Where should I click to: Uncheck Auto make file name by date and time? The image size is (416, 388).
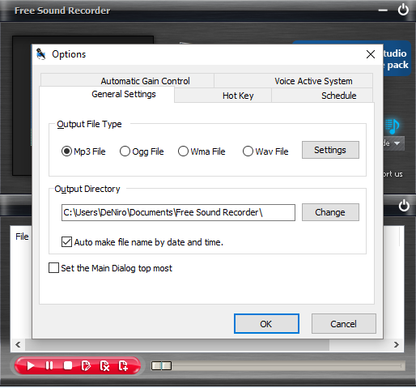(x=66, y=242)
